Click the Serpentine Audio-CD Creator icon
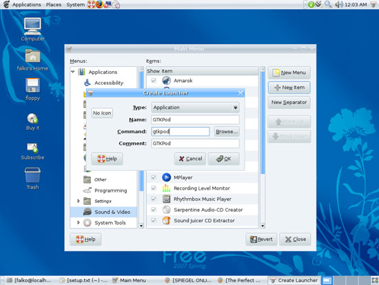This screenshot has width=379, height=285. point(166,210)
